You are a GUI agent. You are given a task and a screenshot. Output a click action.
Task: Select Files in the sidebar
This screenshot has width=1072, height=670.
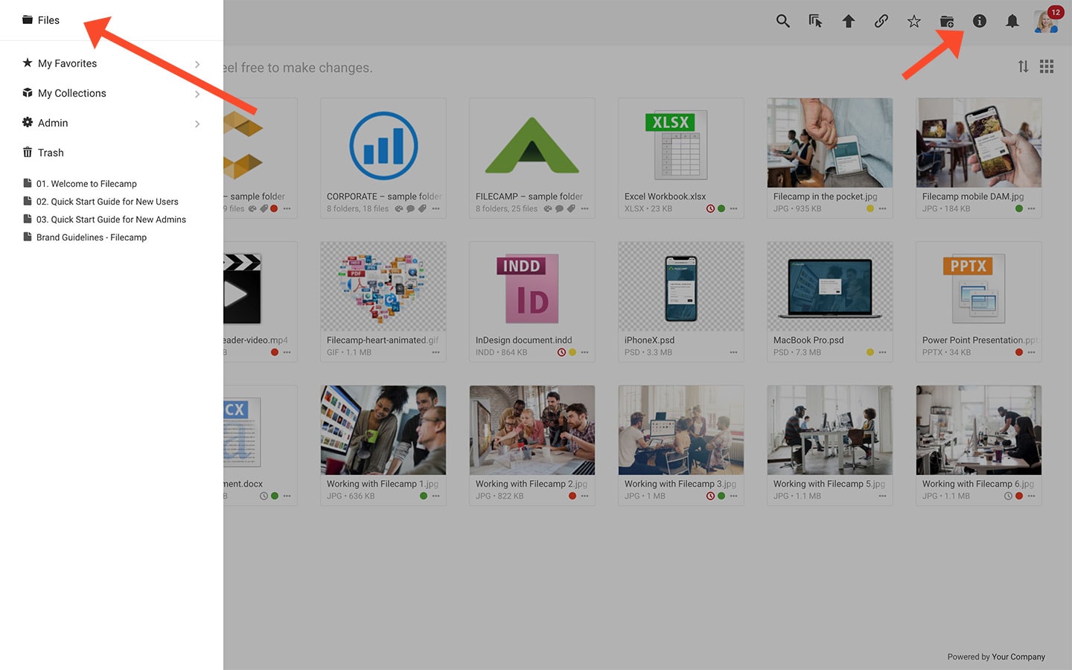48,20
